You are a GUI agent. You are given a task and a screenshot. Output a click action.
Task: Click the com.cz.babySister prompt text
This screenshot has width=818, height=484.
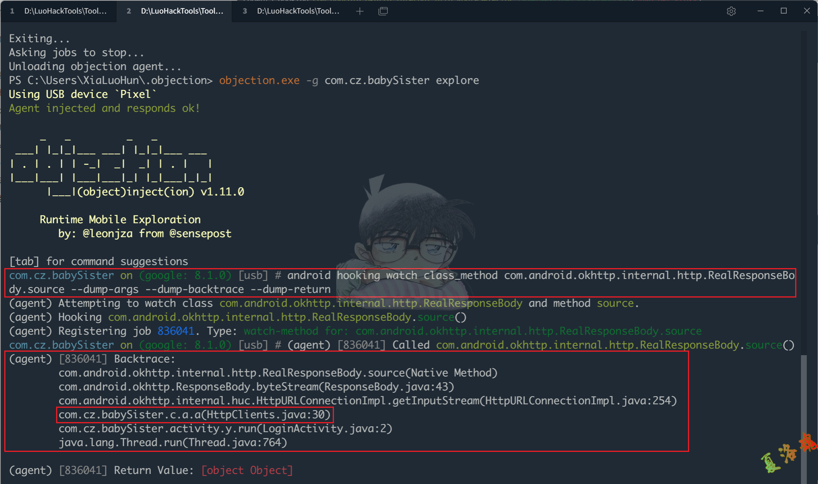click(60, 345)
